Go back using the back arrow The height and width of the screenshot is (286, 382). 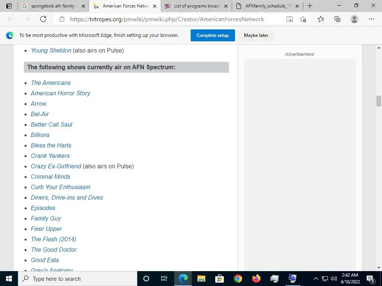10,19
